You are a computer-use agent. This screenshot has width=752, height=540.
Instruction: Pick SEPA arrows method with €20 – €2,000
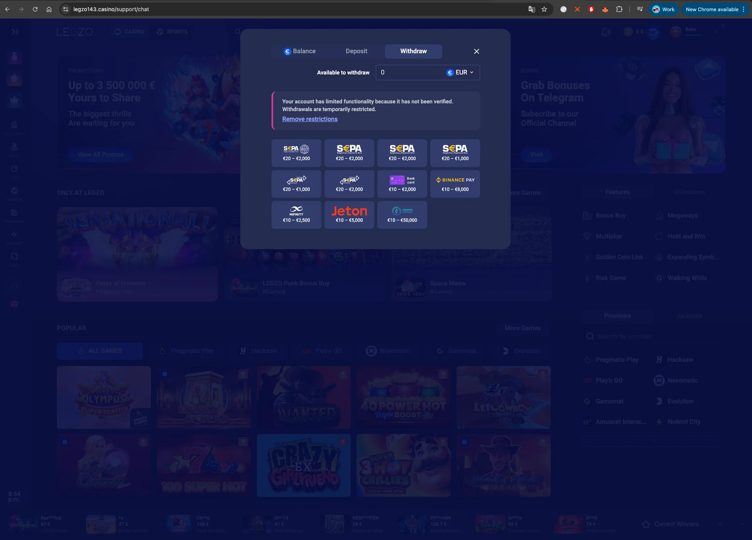(349, 184)
